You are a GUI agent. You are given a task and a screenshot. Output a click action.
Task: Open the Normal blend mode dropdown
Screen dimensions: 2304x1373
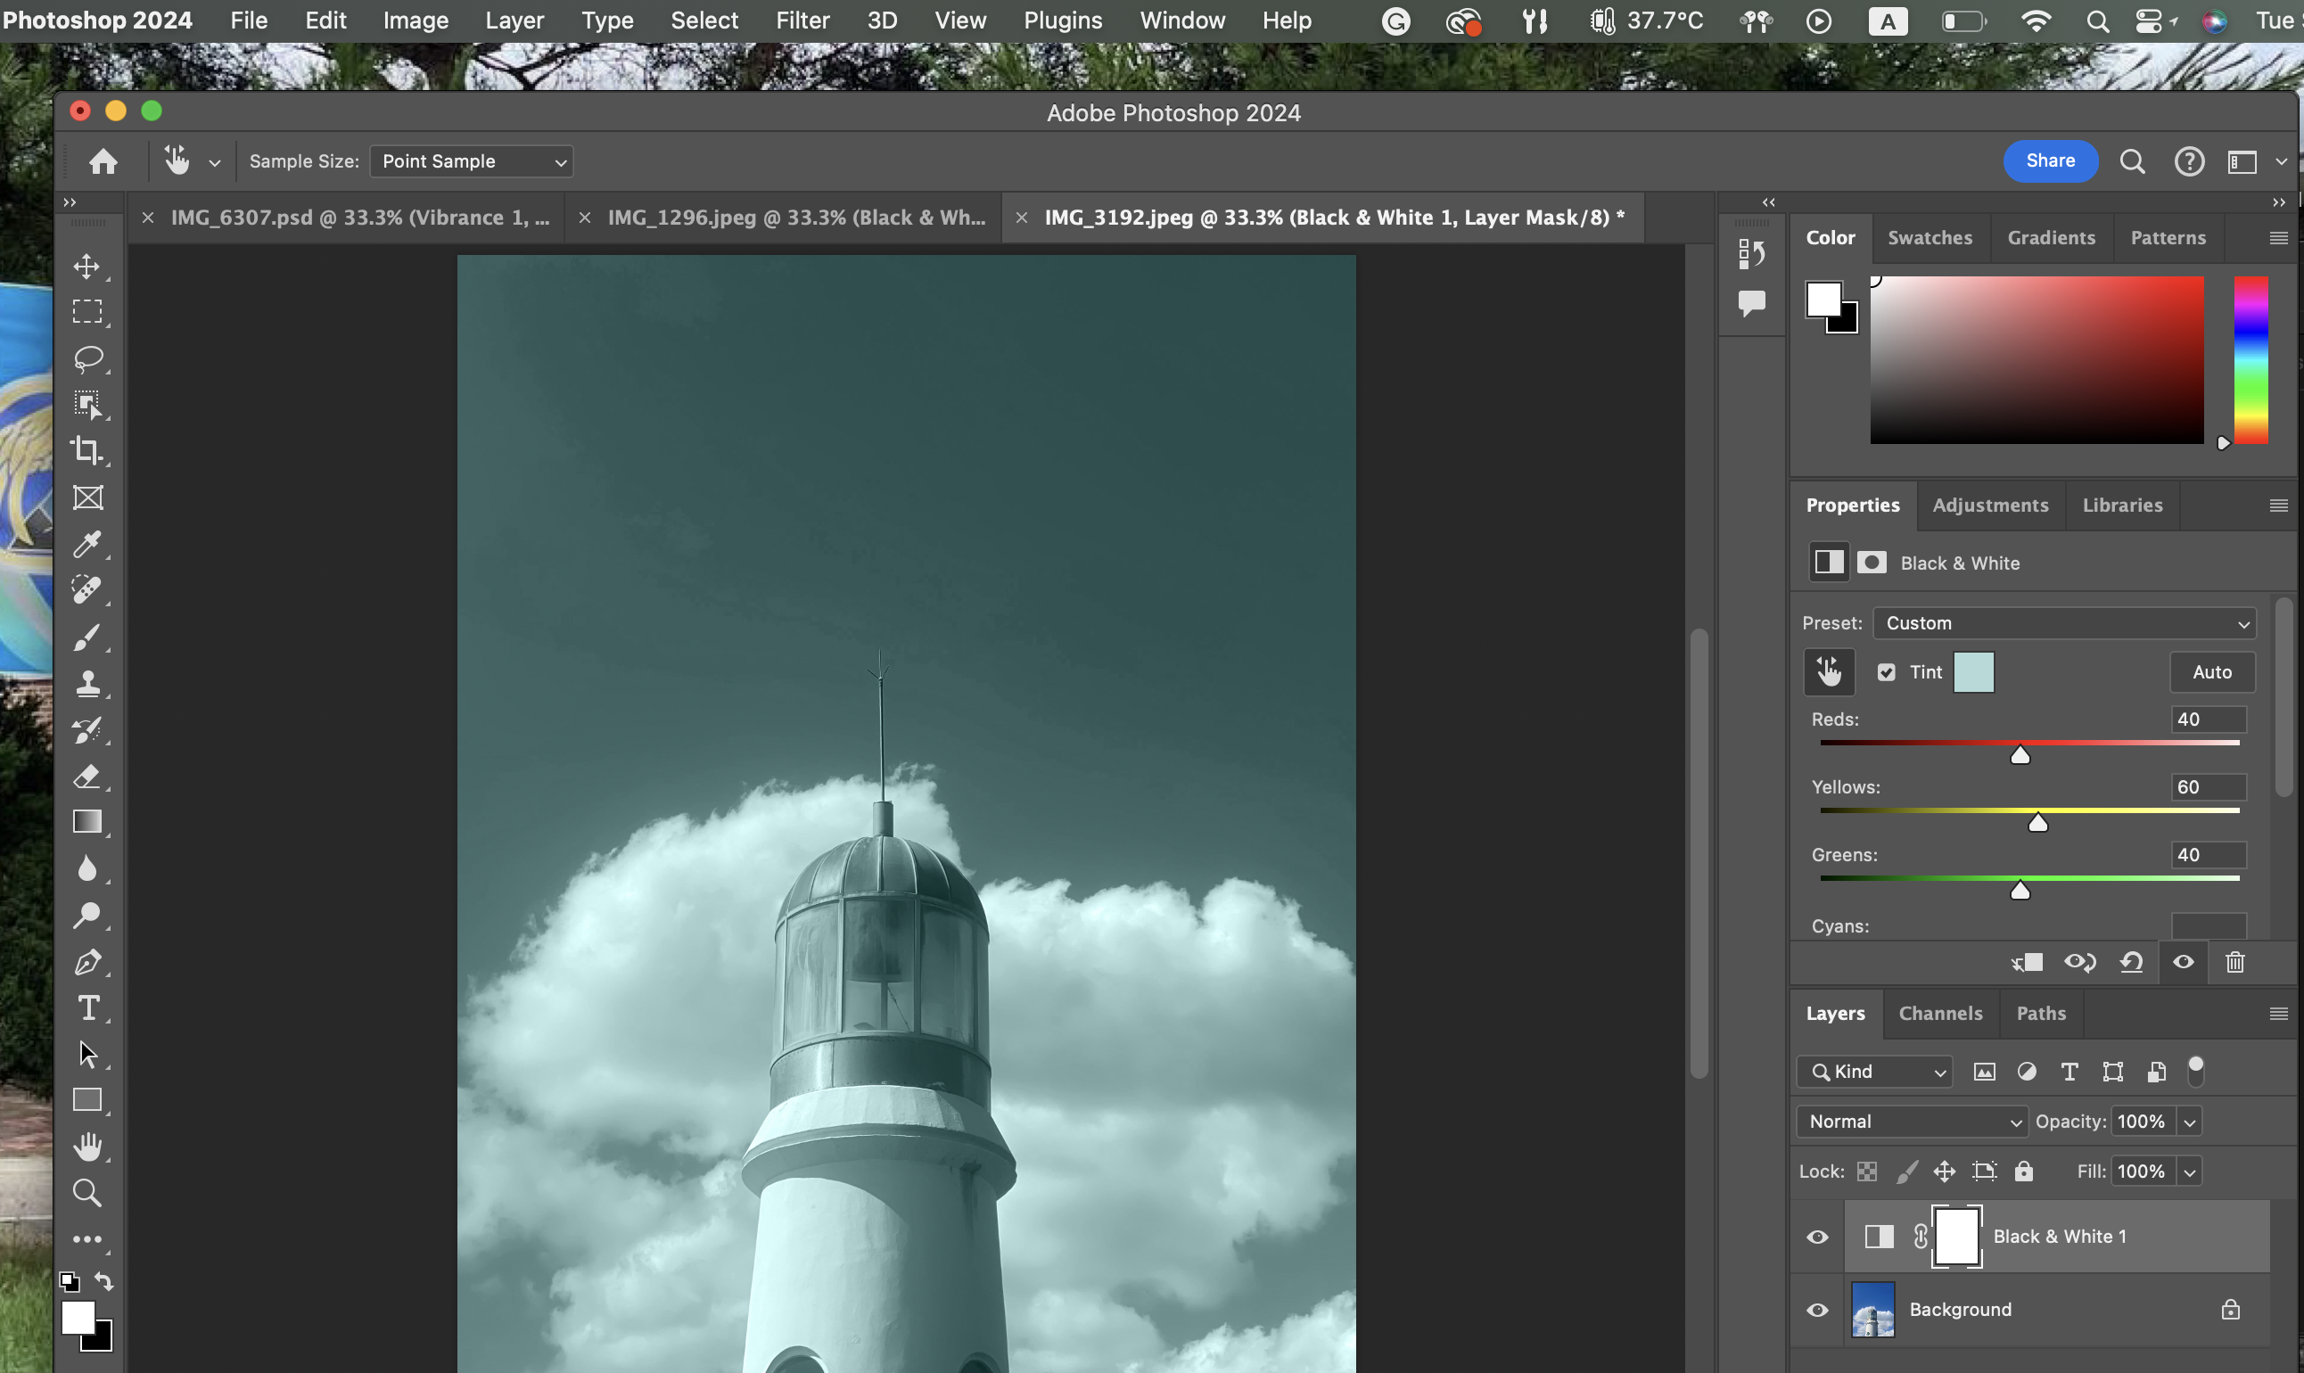tap(1912, 1122)
